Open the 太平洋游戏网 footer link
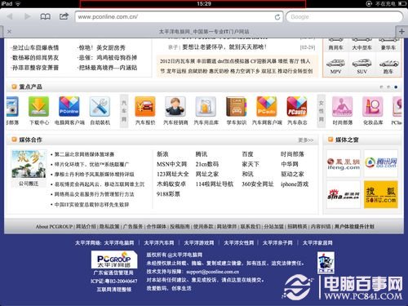Viewport: 408px width, 306px height. tap(199, 243)
